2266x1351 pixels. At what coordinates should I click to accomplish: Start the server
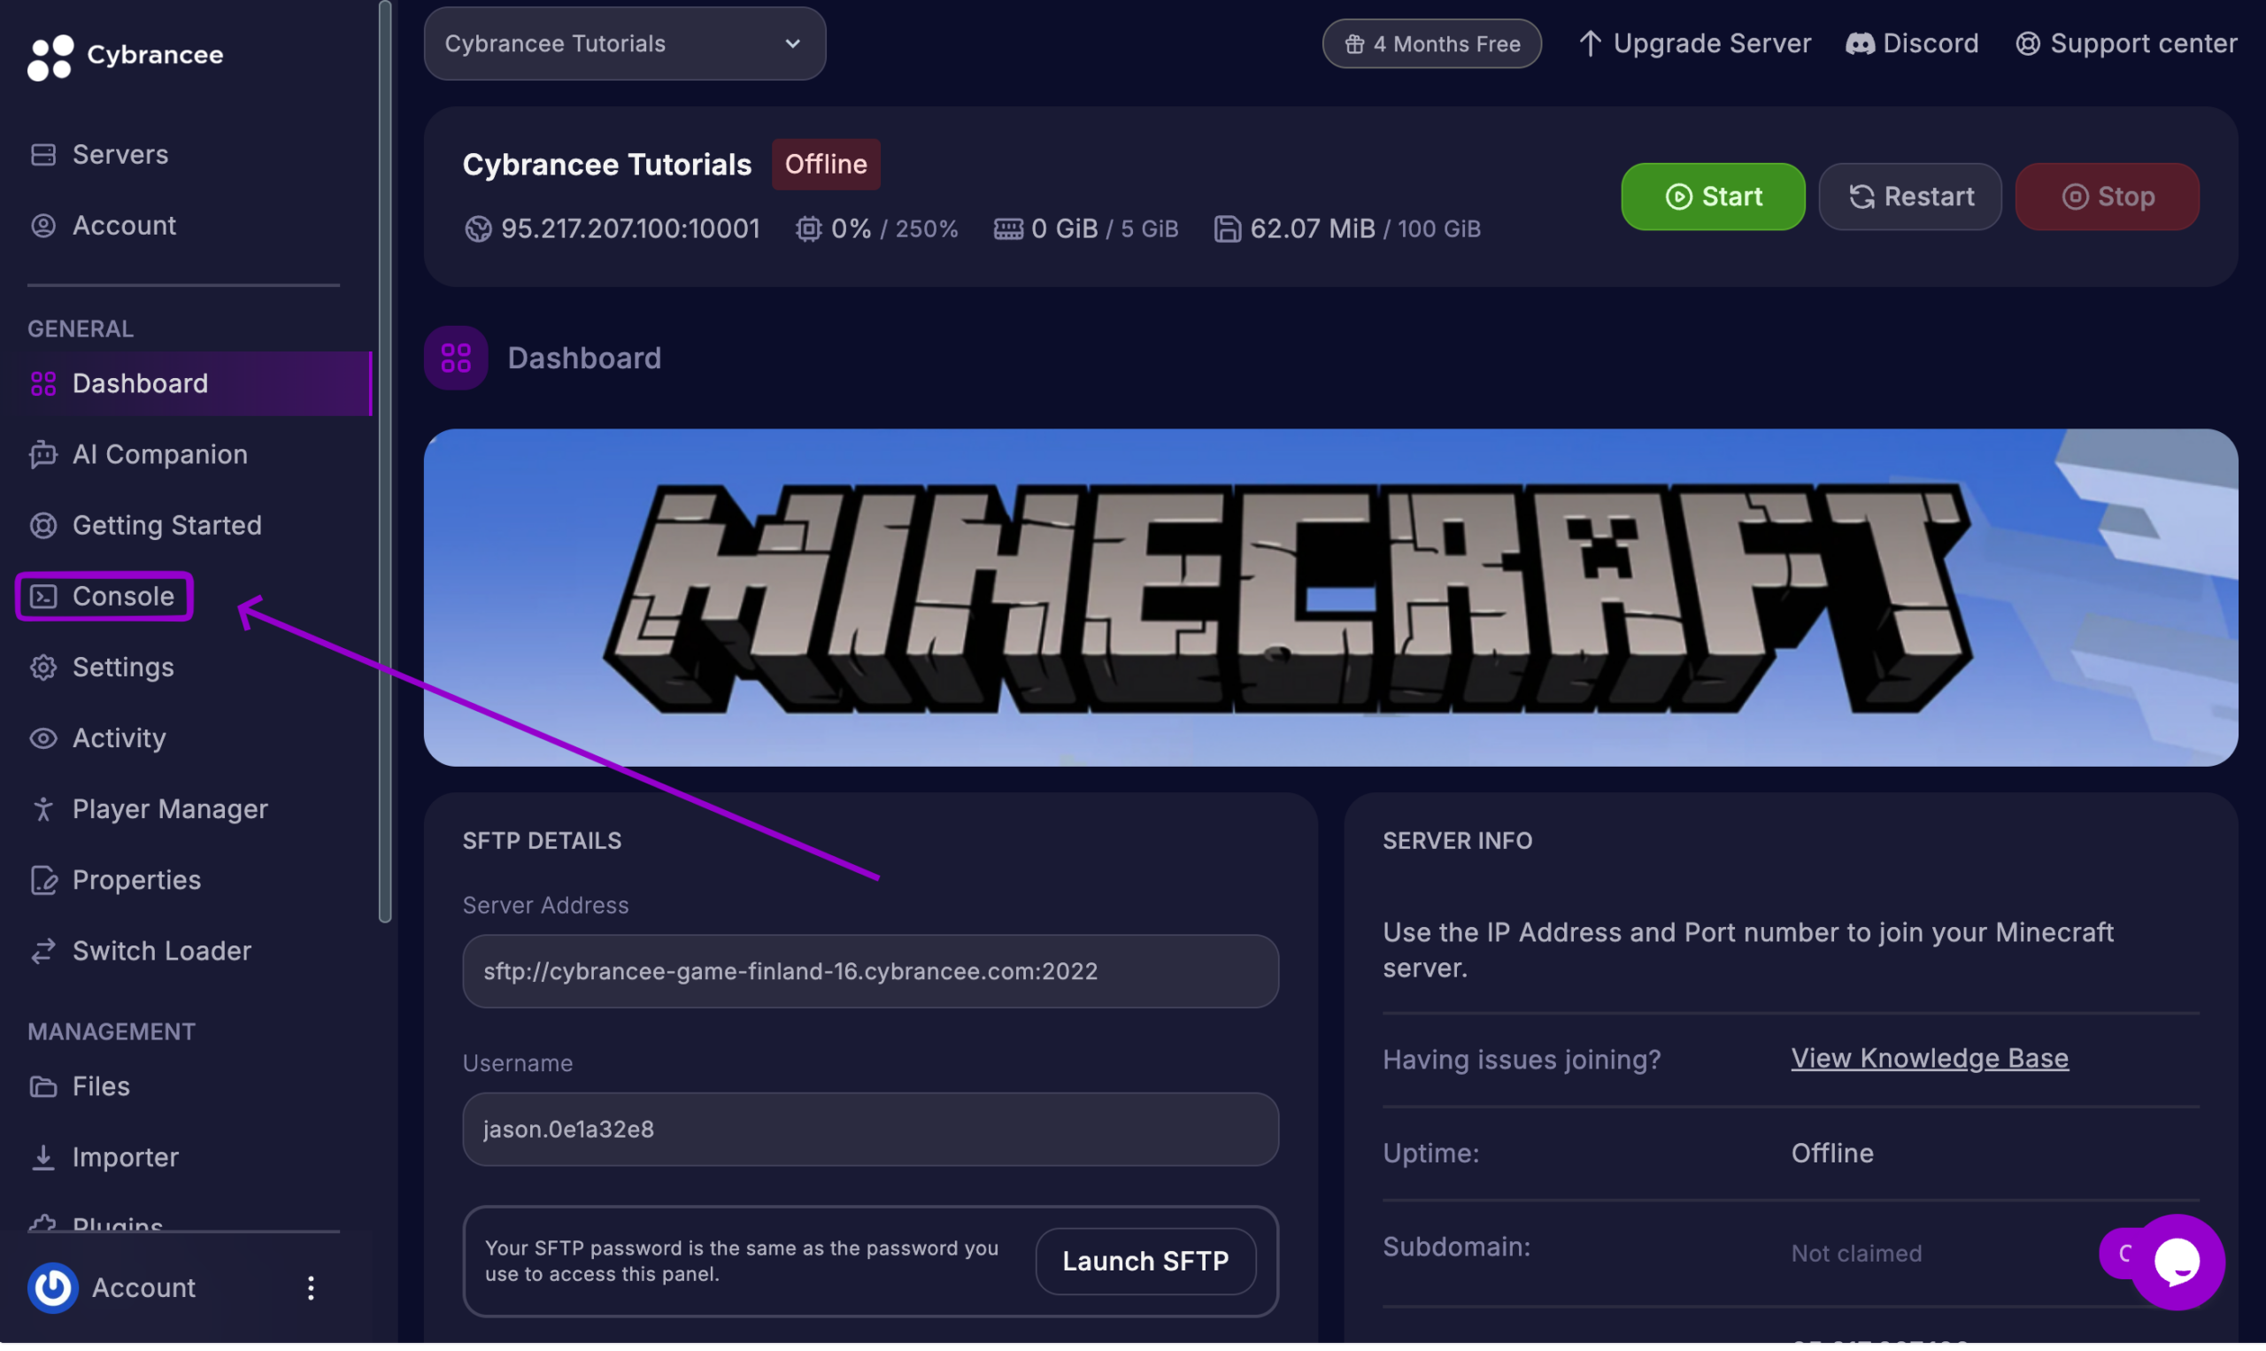click(1714, 197)
